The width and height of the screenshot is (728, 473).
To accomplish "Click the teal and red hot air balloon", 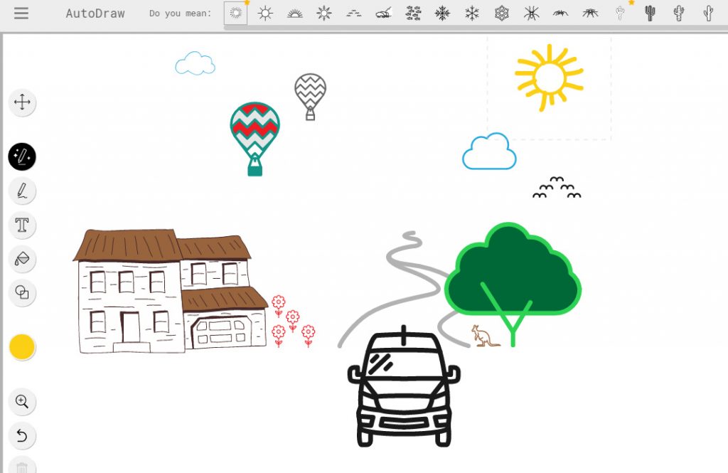I will pos(255,139).
